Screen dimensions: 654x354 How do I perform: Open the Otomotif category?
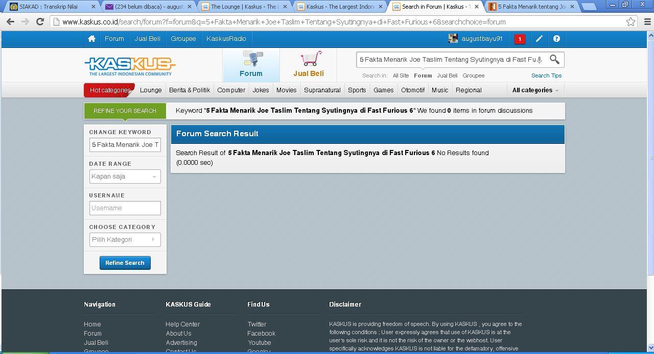tap(413, 90)
